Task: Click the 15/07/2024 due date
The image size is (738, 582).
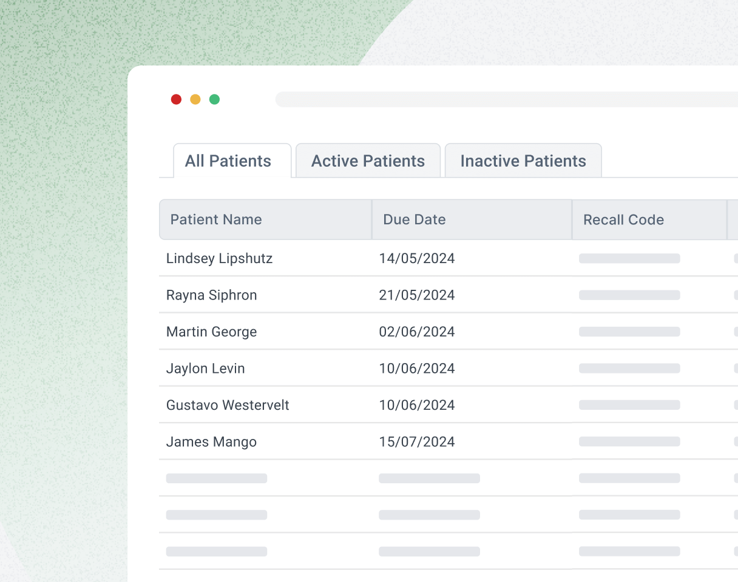Action: tap(417, 442)
